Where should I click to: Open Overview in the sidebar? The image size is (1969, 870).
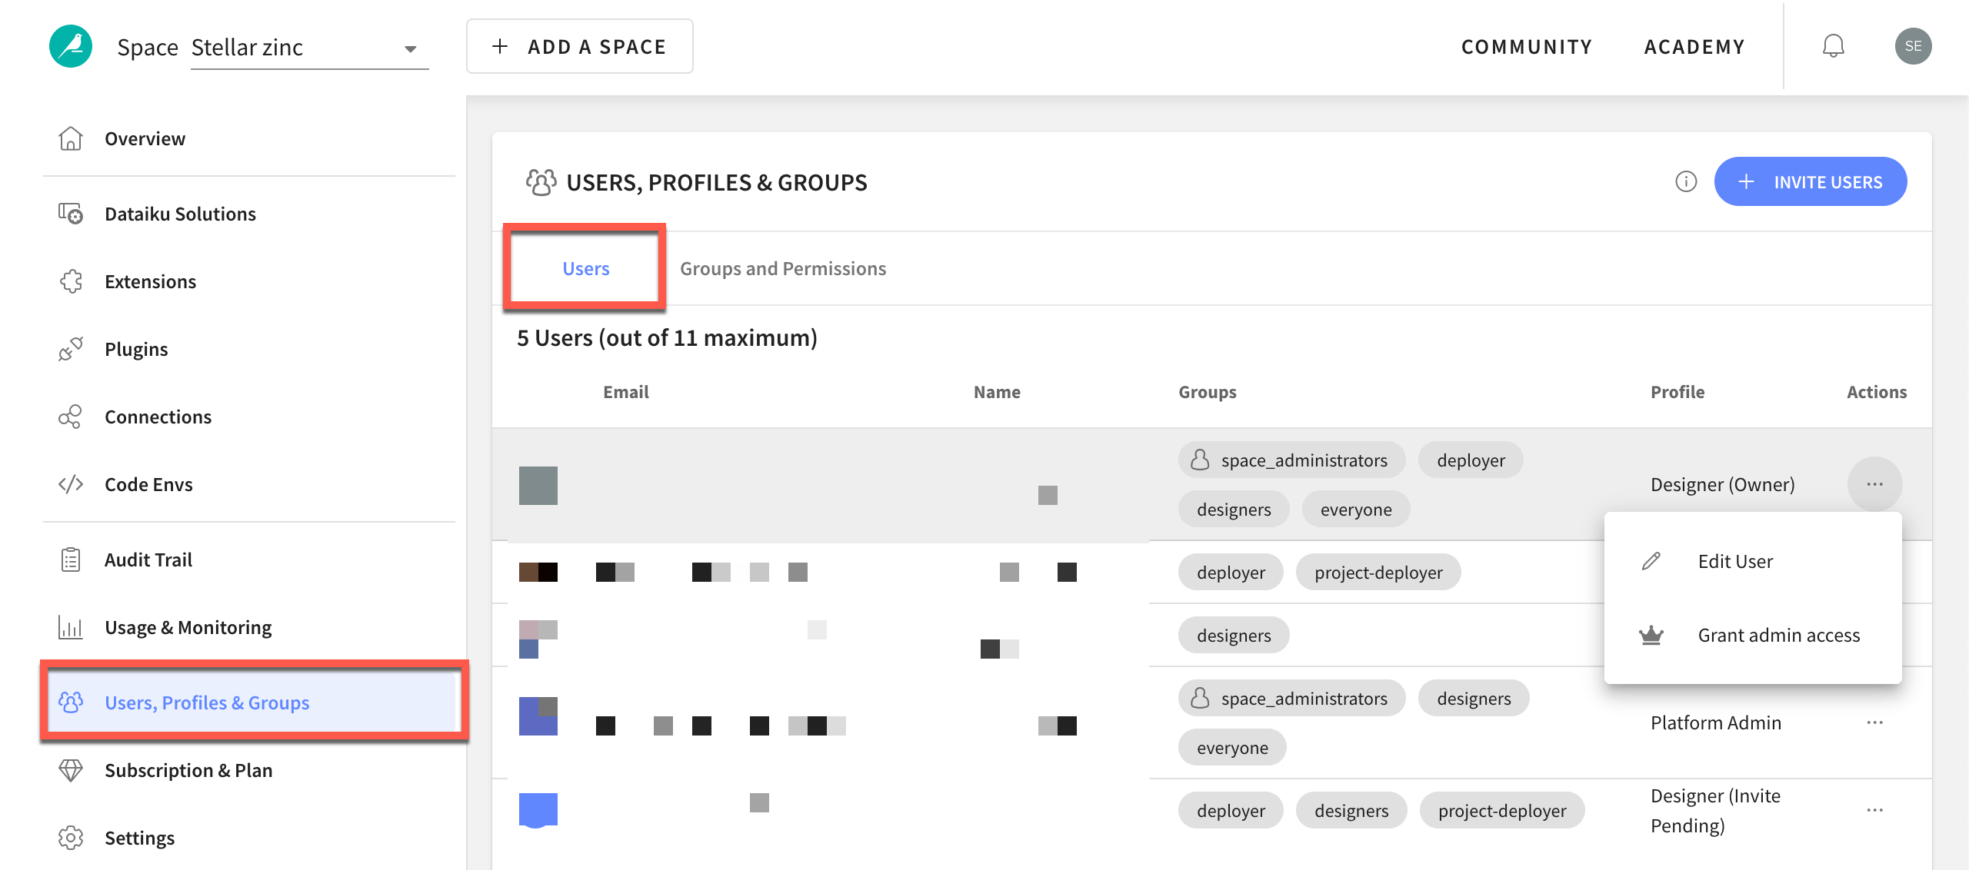145,138
